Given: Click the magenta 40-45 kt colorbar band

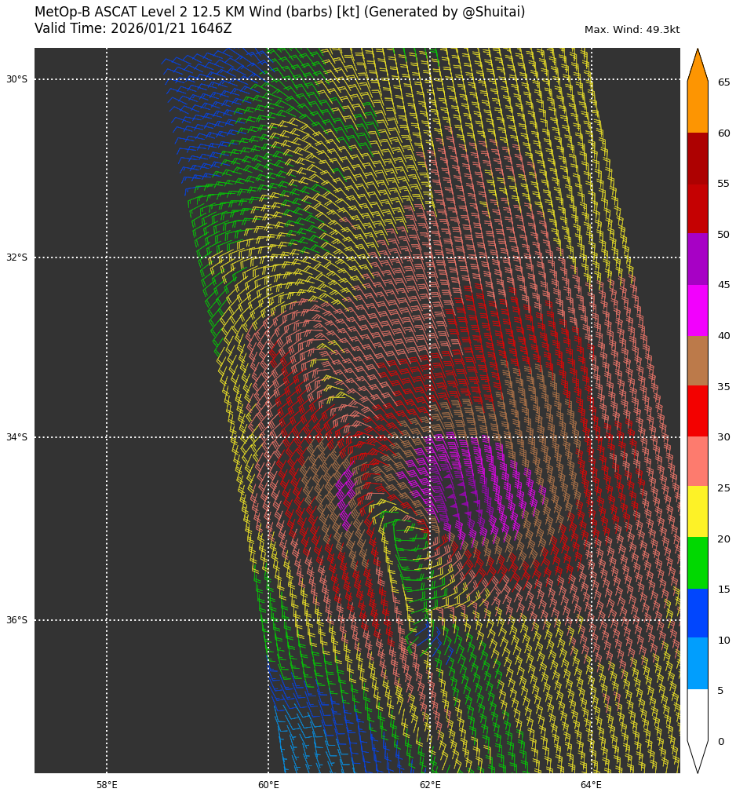Looking at the screenshot, I should pos(698,310).
